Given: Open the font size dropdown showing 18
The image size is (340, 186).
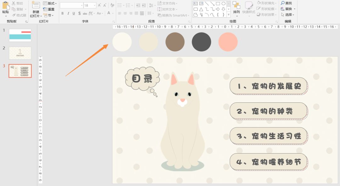Looking at the screenshot, I should point(94,5).
